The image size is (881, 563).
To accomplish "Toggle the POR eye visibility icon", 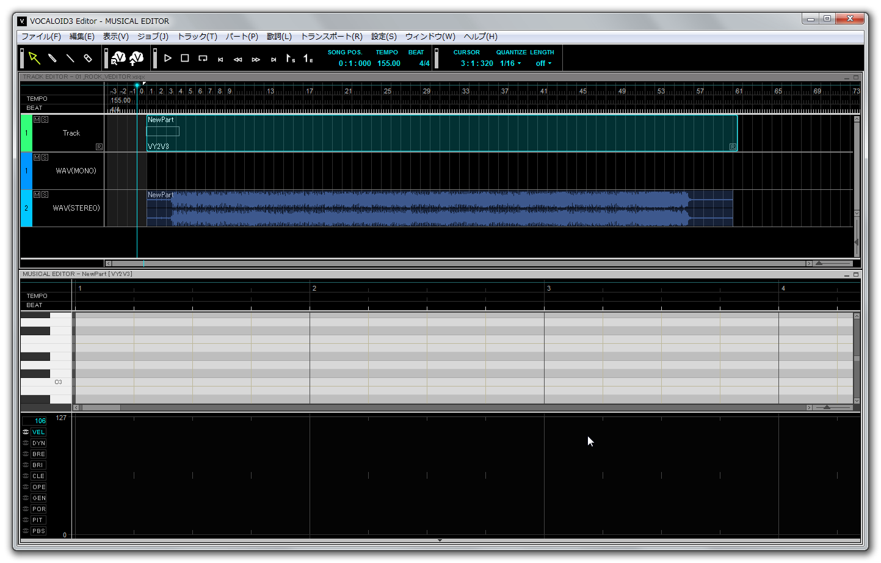I will [x=26, y=509].
